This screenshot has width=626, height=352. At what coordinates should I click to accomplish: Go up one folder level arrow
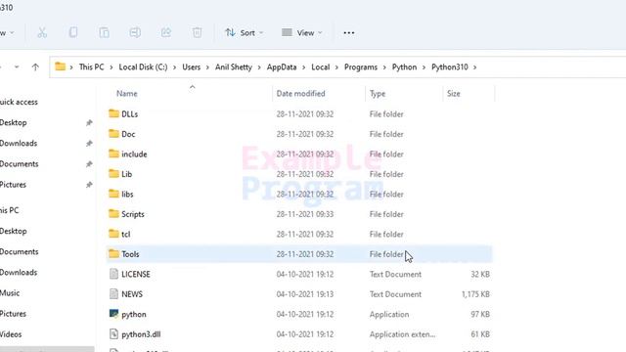[x=35, y=67]
